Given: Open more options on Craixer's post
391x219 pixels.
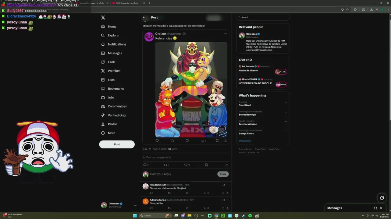Looking at the screenshot, I should point(225,34).
